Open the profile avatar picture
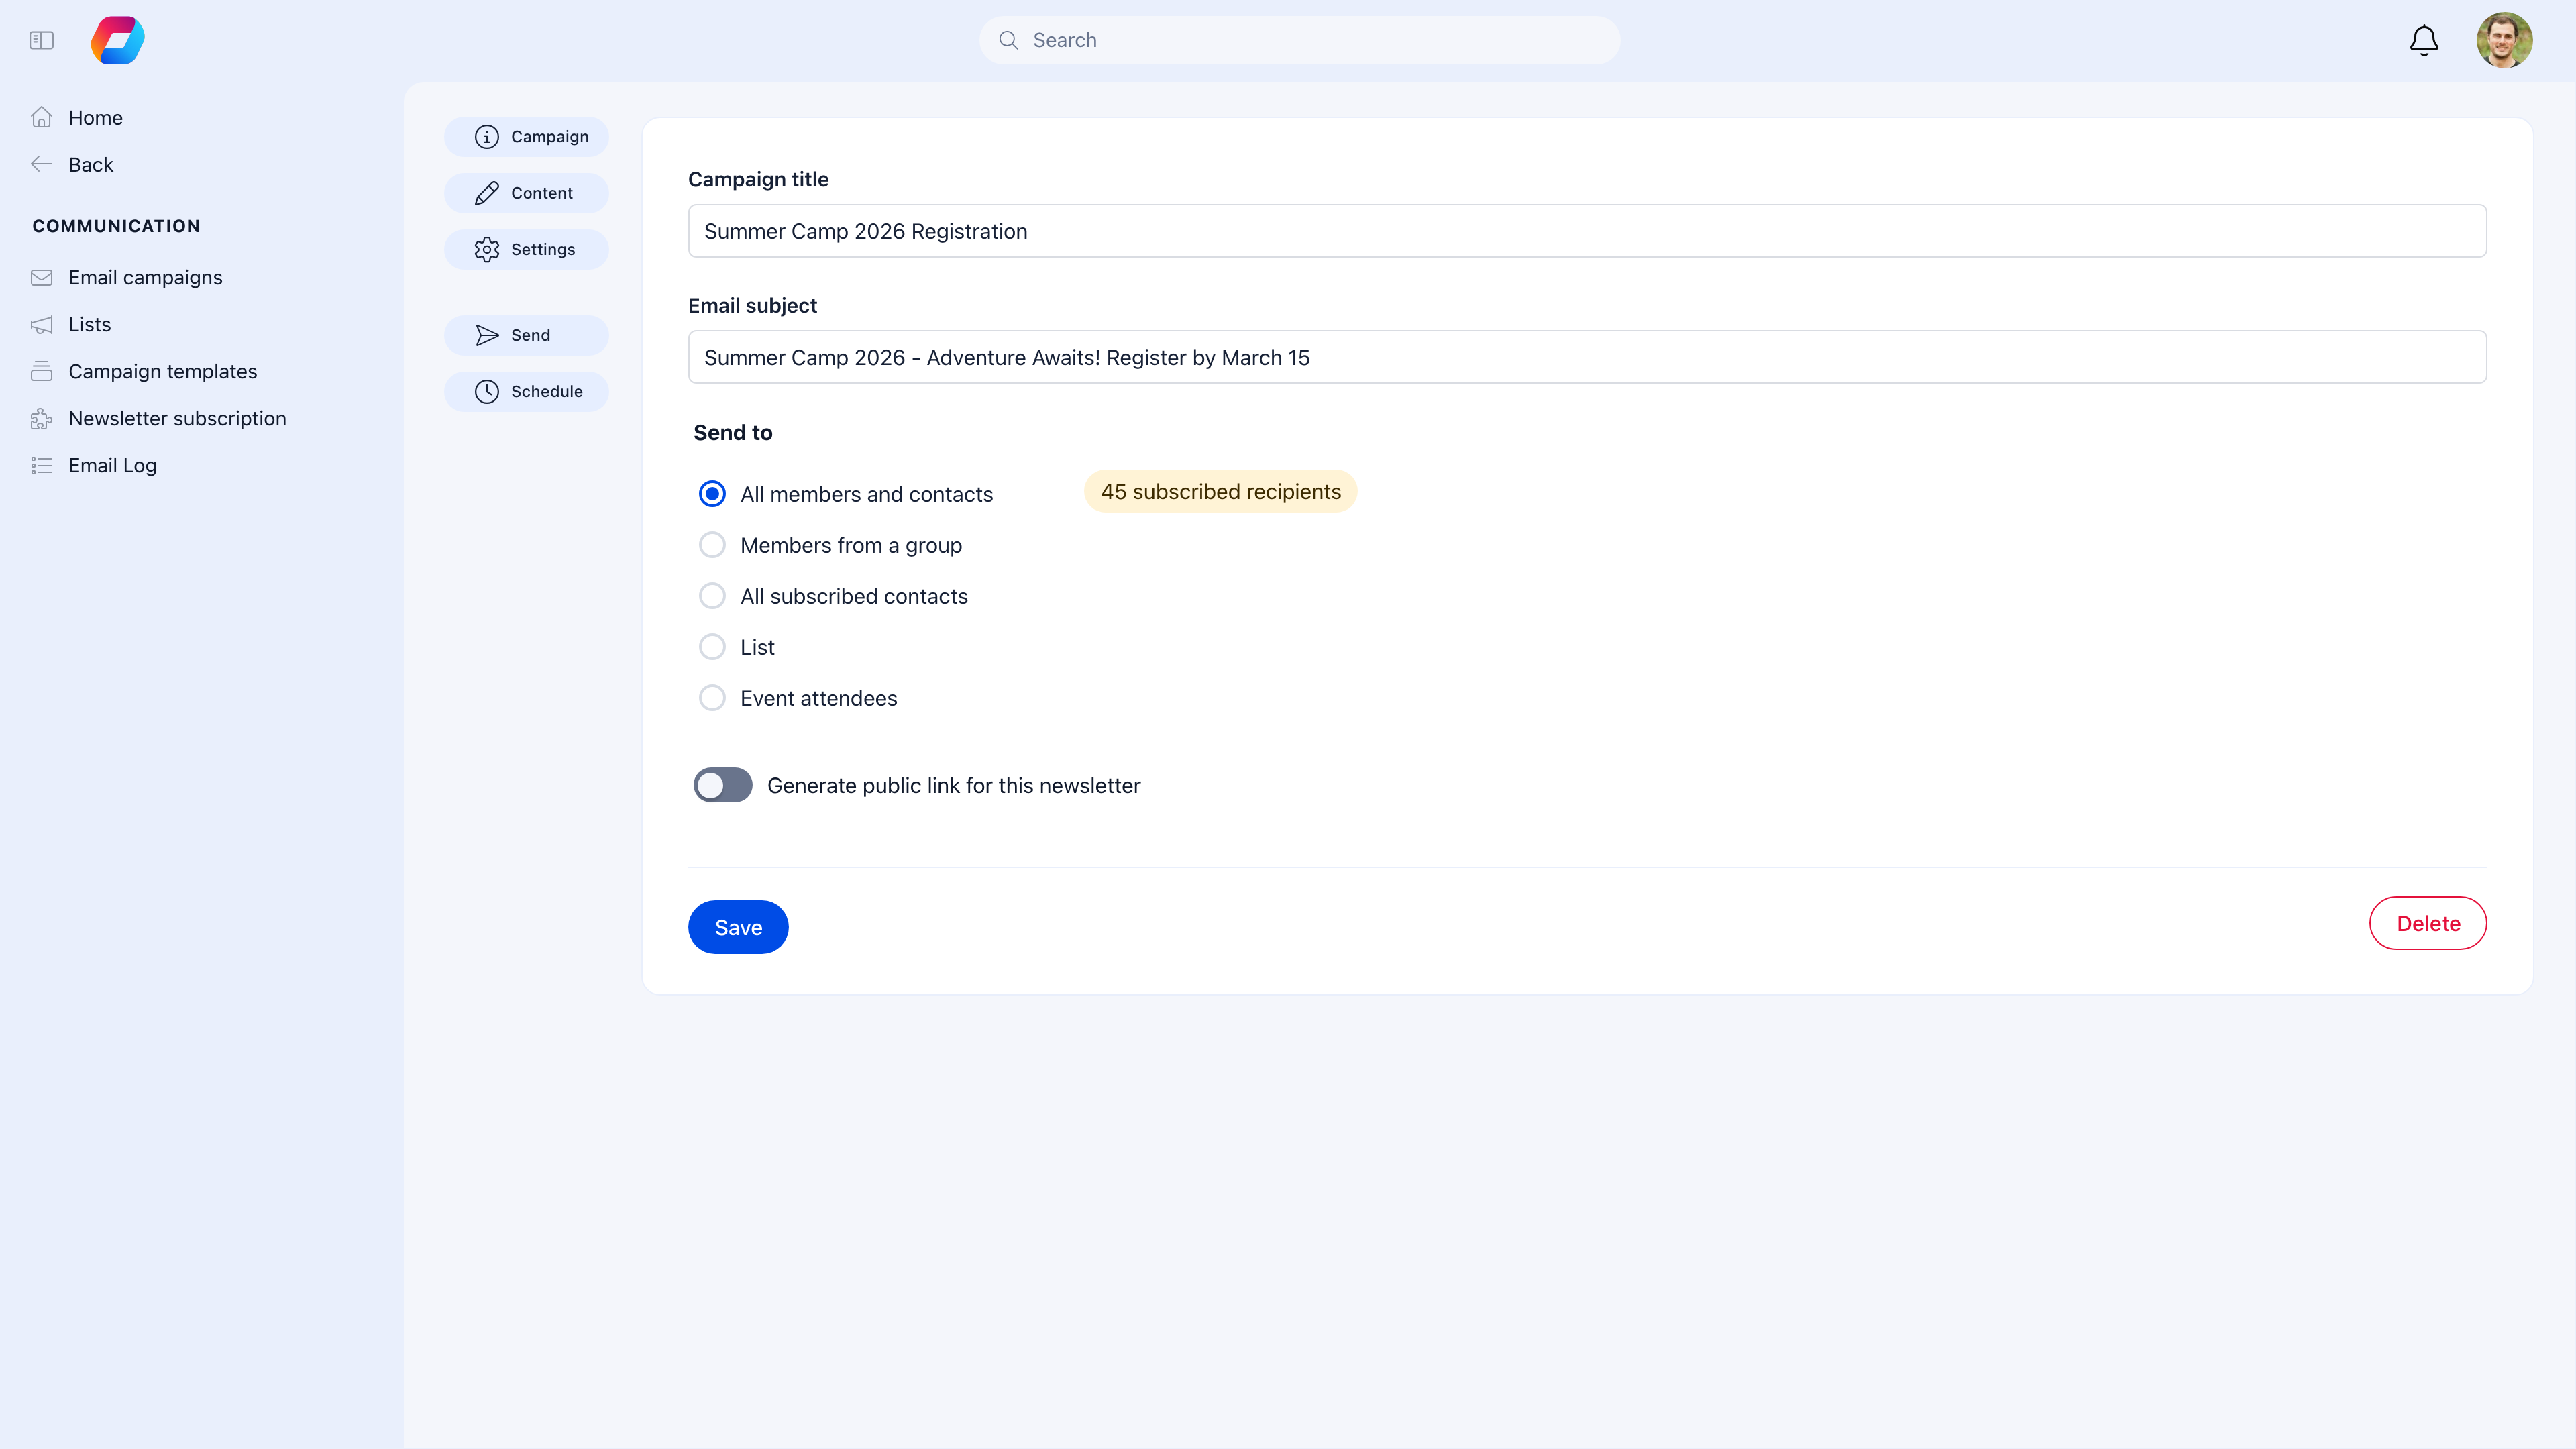Viewport: 2576px width, 1449px height. coord(2505,40)
